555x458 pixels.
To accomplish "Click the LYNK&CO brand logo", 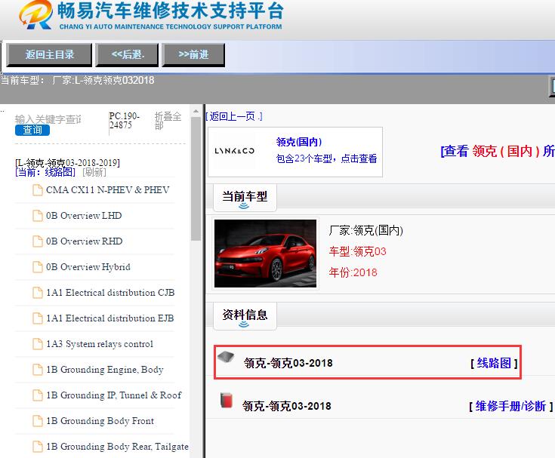I will click(x=234, y=151).
